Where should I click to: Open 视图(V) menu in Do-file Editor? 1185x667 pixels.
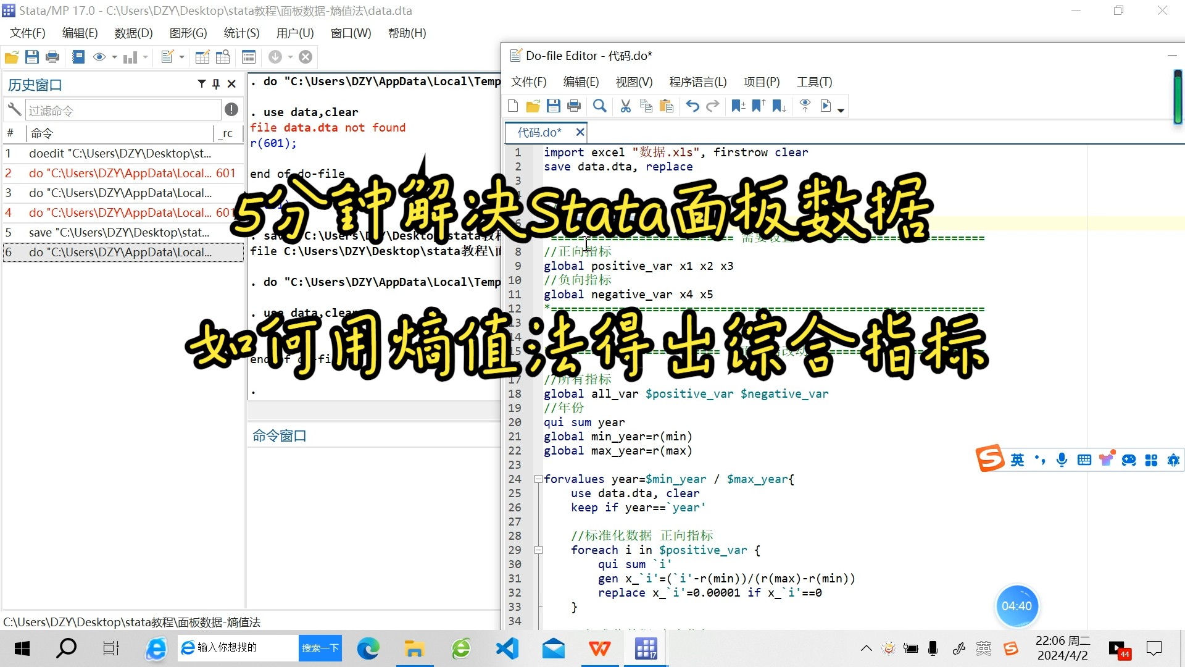tap(634, 82)
